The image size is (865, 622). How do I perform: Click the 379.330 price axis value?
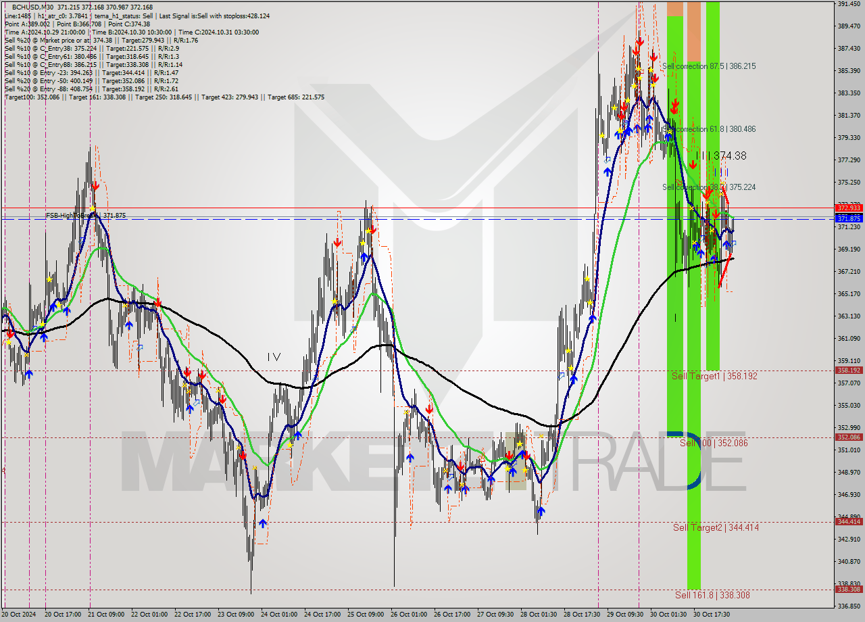click(x=849, y=138)
